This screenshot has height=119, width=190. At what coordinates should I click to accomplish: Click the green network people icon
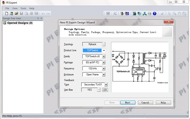145,13
